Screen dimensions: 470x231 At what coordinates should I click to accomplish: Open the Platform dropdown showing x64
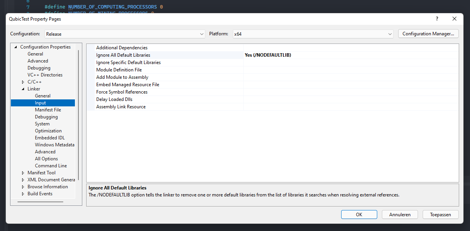[313, 34]
